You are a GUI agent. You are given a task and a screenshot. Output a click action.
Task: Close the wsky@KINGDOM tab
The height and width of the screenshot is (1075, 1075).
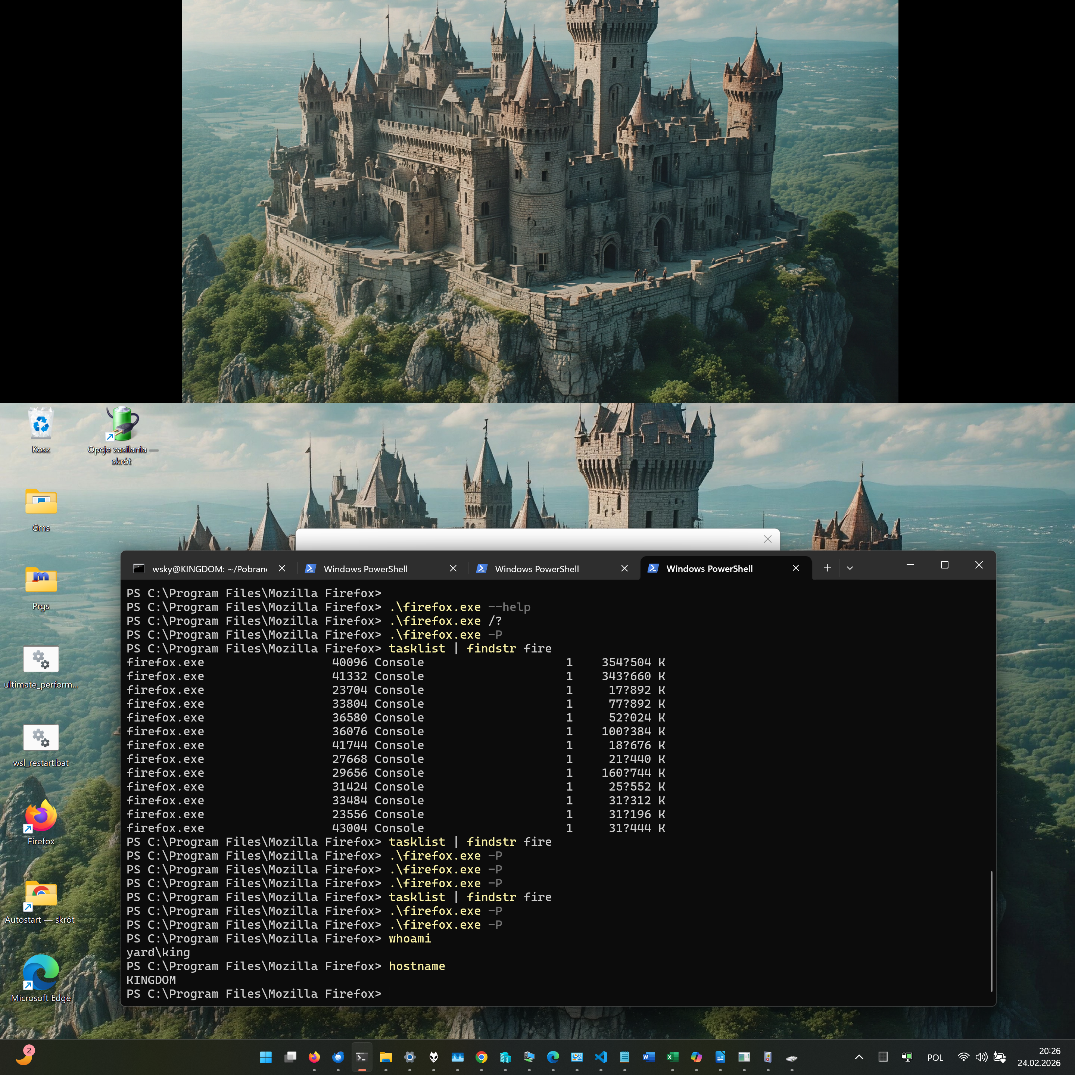pyautogui.click(x=282, y=568)
